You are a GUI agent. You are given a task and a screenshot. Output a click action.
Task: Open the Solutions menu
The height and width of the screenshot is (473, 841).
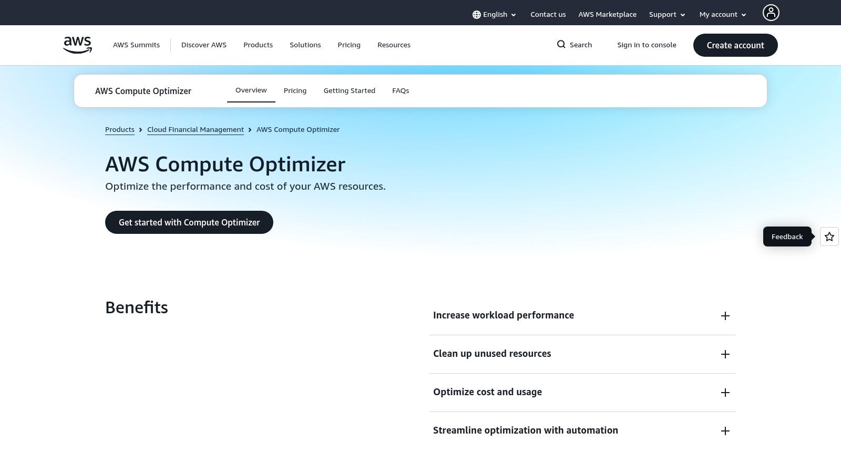[x=305, y=45]
